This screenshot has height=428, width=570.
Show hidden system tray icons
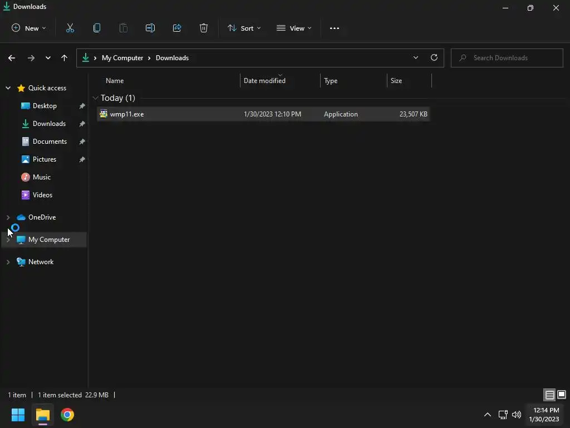[488, 415]
